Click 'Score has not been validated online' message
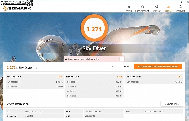The width and height of the screenshot is (189, 121). pyautogui.click(x=83, y=59)
